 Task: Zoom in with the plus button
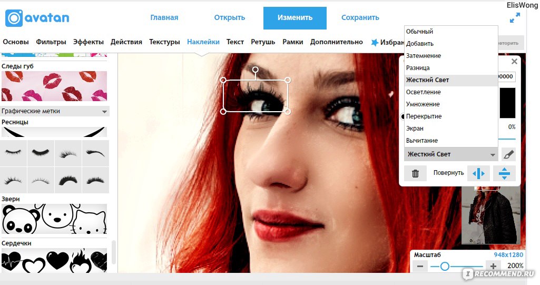coord(493,266)
